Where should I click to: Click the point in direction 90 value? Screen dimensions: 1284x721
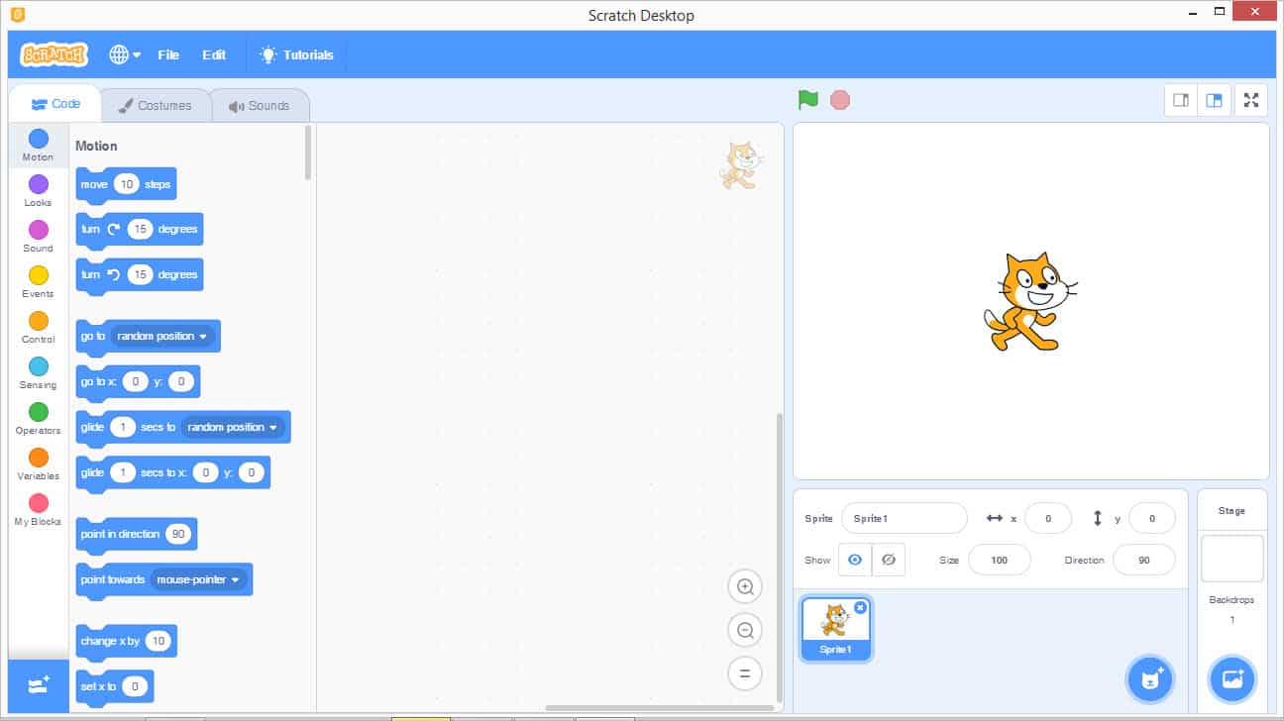tap(179, 534)
